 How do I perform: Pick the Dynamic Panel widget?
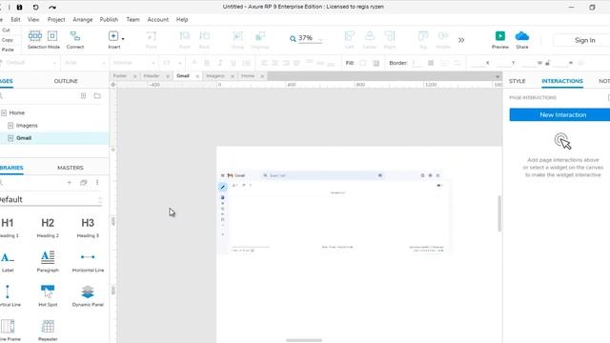pyautogui.click(x=88, y=296)
